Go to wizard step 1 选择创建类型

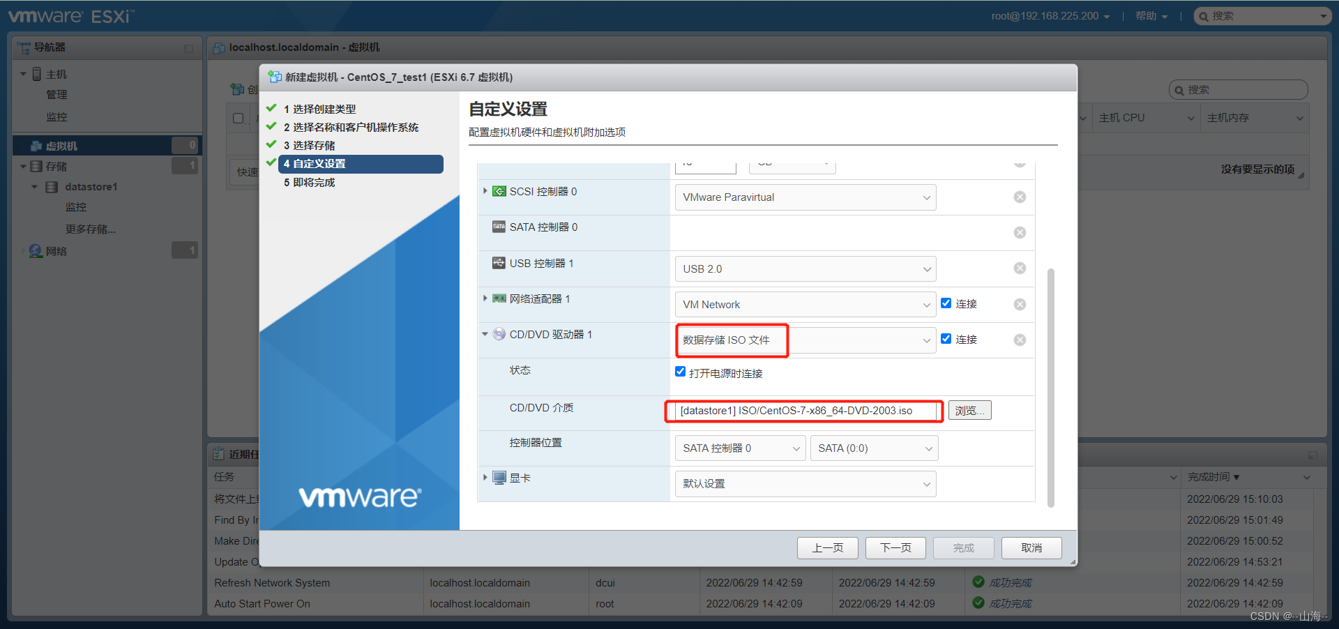pyautogui.click(x=319, y=109)
